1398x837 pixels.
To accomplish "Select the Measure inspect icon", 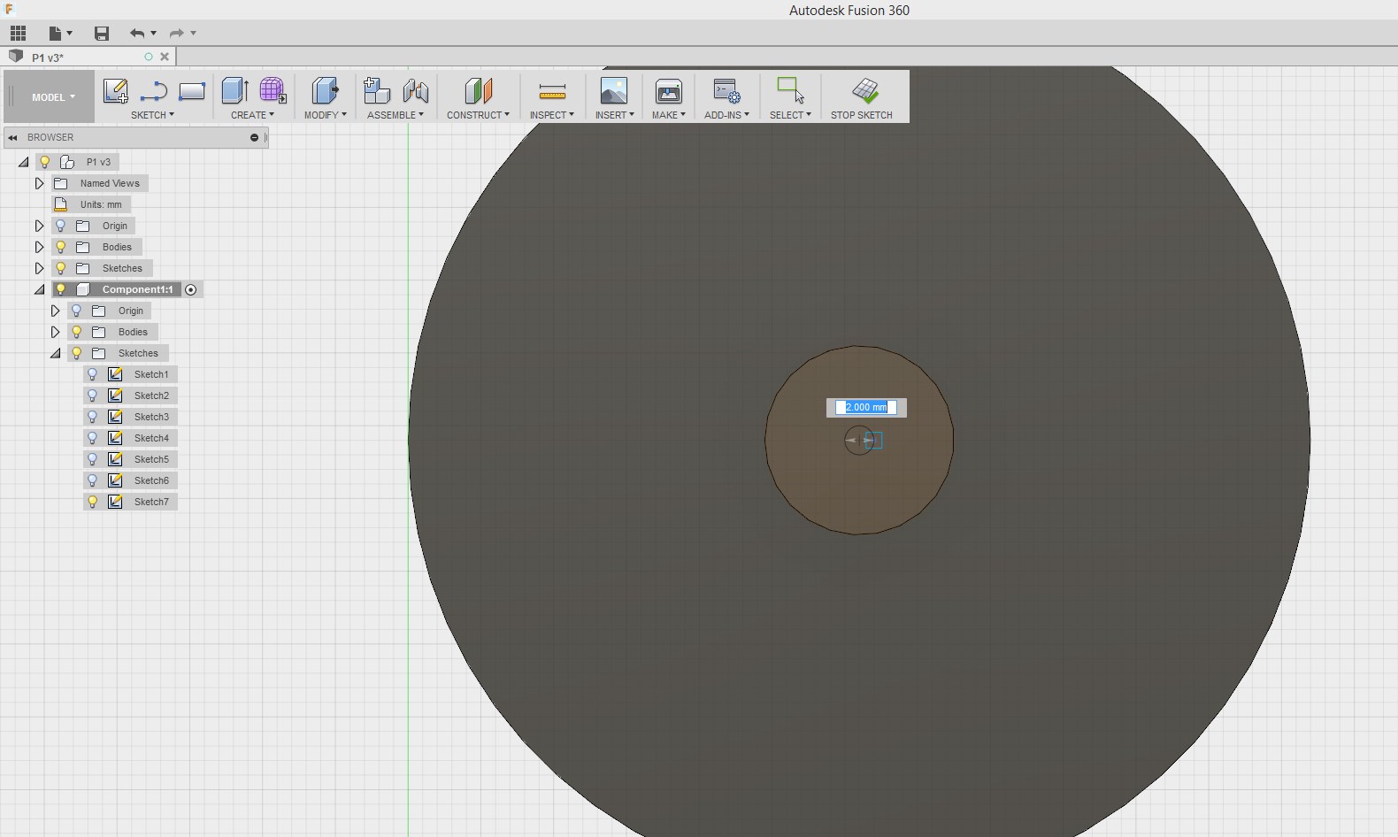I will coord(552,91).
